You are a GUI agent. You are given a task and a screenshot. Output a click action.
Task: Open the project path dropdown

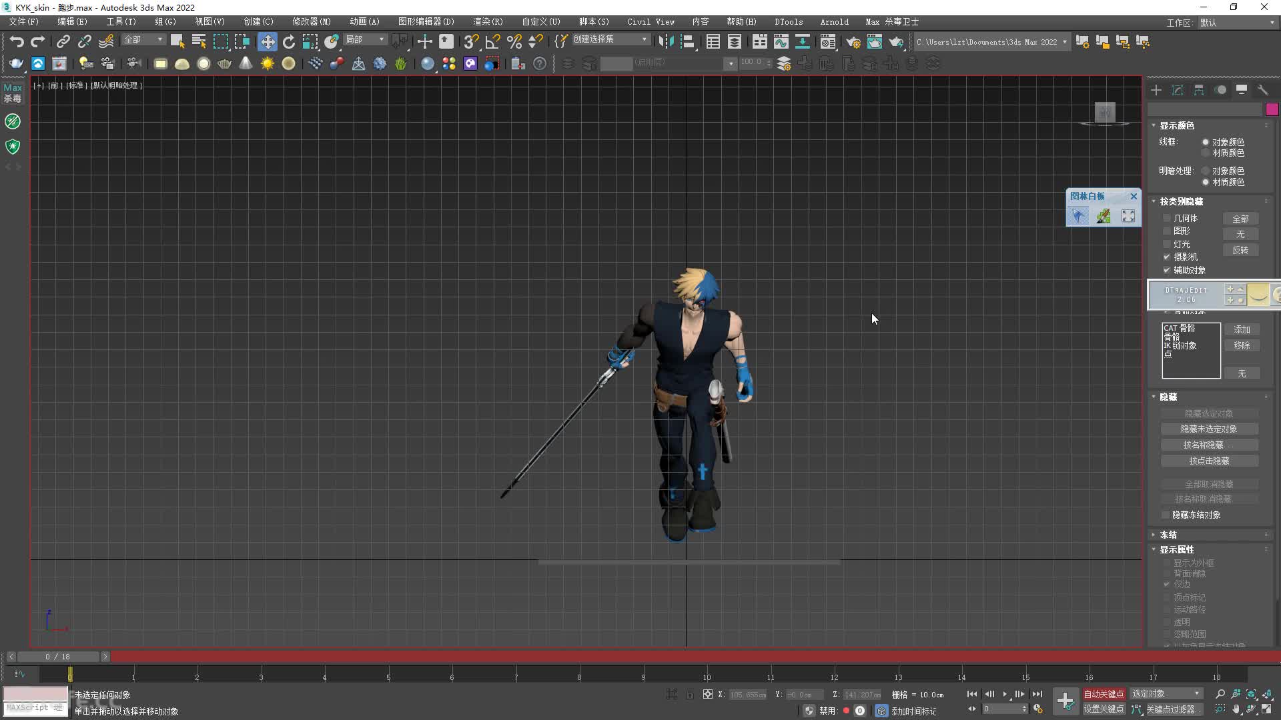(991, 42)
